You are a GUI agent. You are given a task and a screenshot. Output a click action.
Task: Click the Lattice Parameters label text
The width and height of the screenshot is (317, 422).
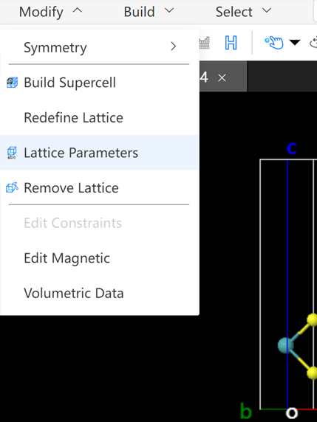81,153
